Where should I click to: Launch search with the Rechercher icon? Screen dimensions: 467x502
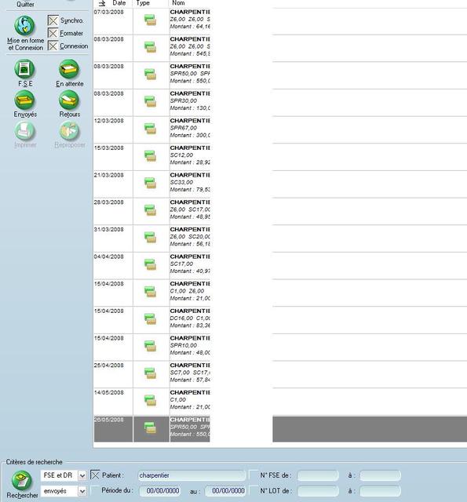click(22, 480)
